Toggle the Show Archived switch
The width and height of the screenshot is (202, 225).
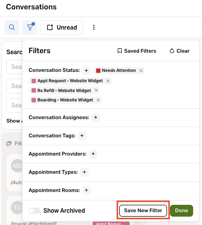click(34, 211)
